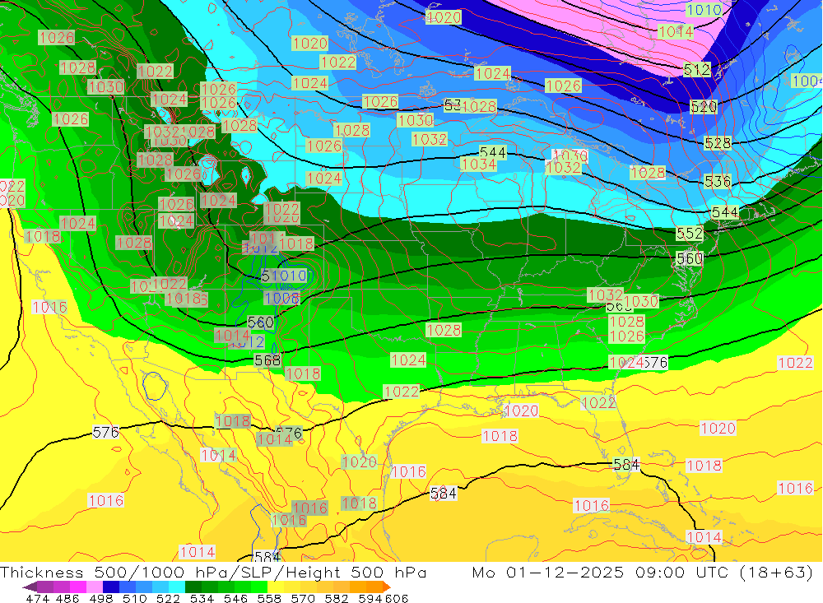Click the legend value '486'
823x603 pixels.
67,598
